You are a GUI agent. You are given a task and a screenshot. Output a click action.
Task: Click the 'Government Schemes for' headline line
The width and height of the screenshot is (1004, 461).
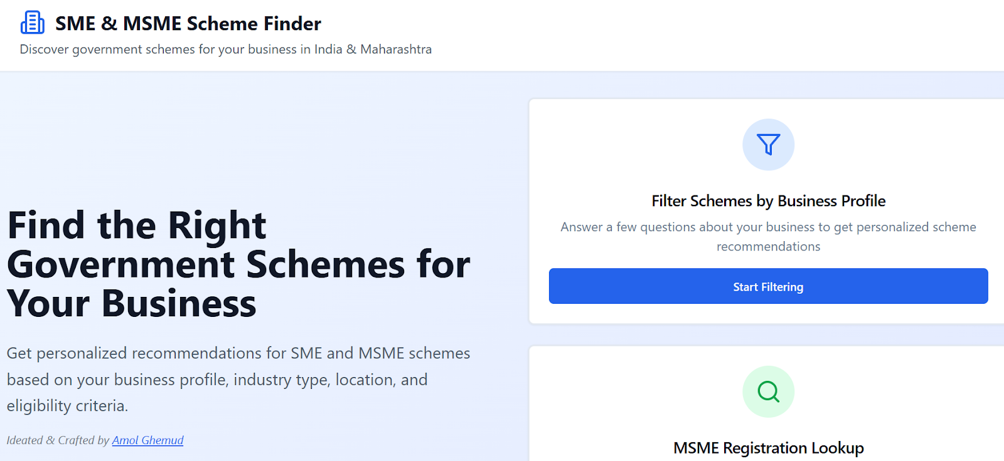coord(238,264)
